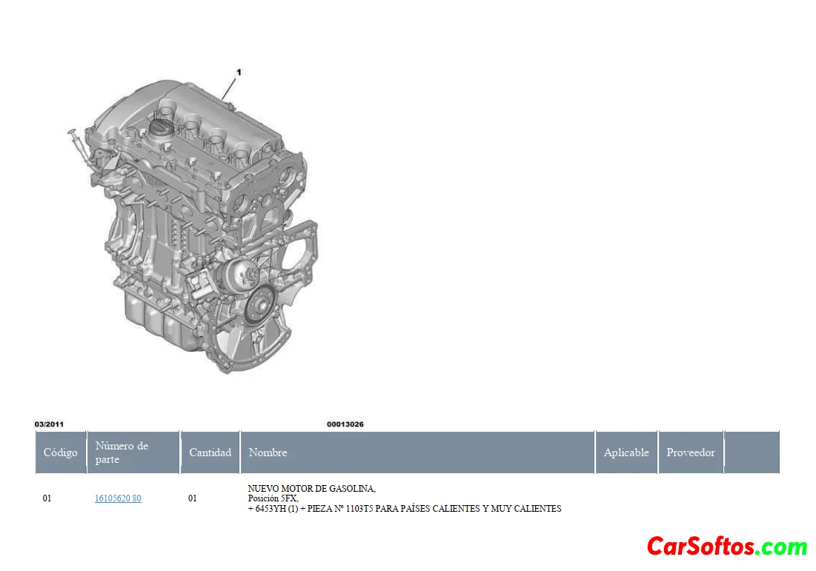This screenshot has width=816, height=571.
Task: Select the oil filler cap on the engine
Action: pos(161,128)
